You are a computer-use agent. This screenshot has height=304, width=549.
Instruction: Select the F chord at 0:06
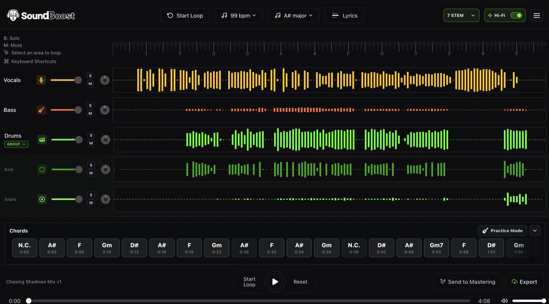coord(79,248)
